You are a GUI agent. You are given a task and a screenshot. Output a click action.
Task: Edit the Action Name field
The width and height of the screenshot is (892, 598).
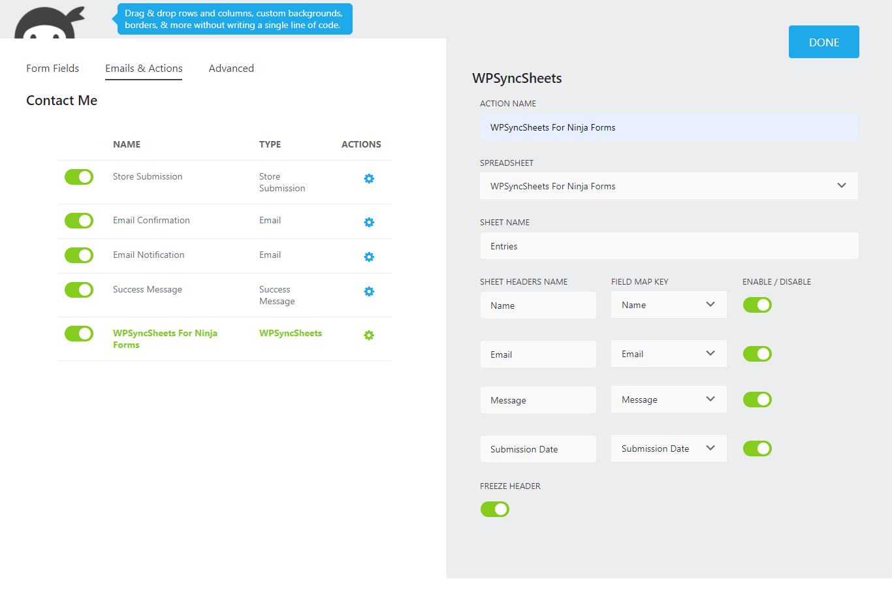click(x=669, y=127)
